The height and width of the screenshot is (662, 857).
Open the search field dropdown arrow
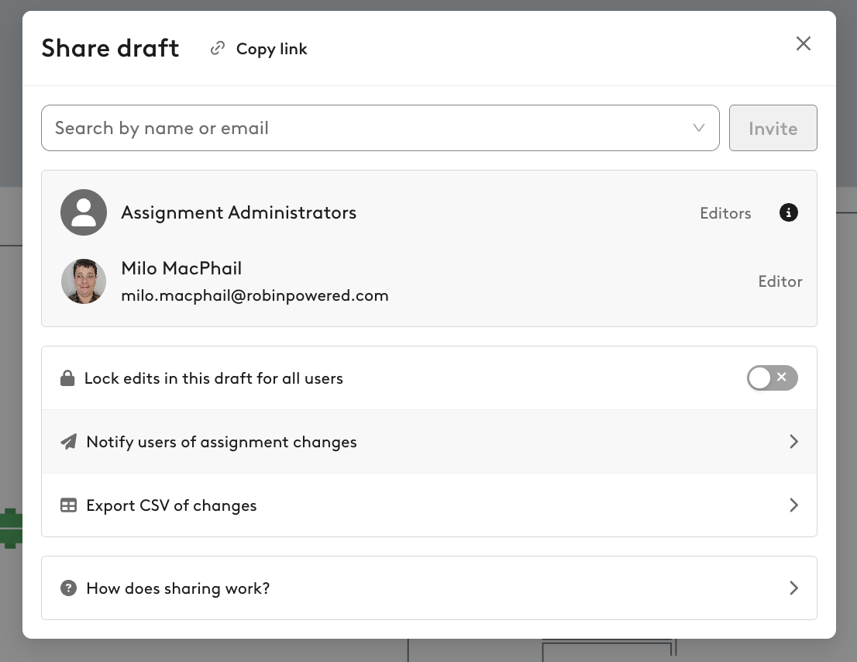coord(698,128)
